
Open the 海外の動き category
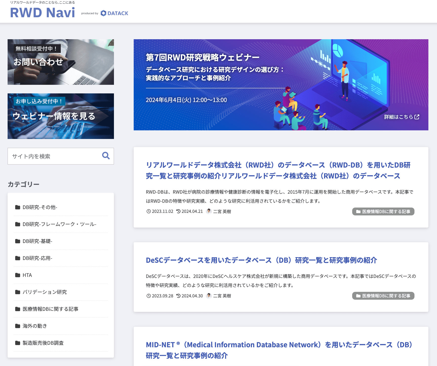61,326
